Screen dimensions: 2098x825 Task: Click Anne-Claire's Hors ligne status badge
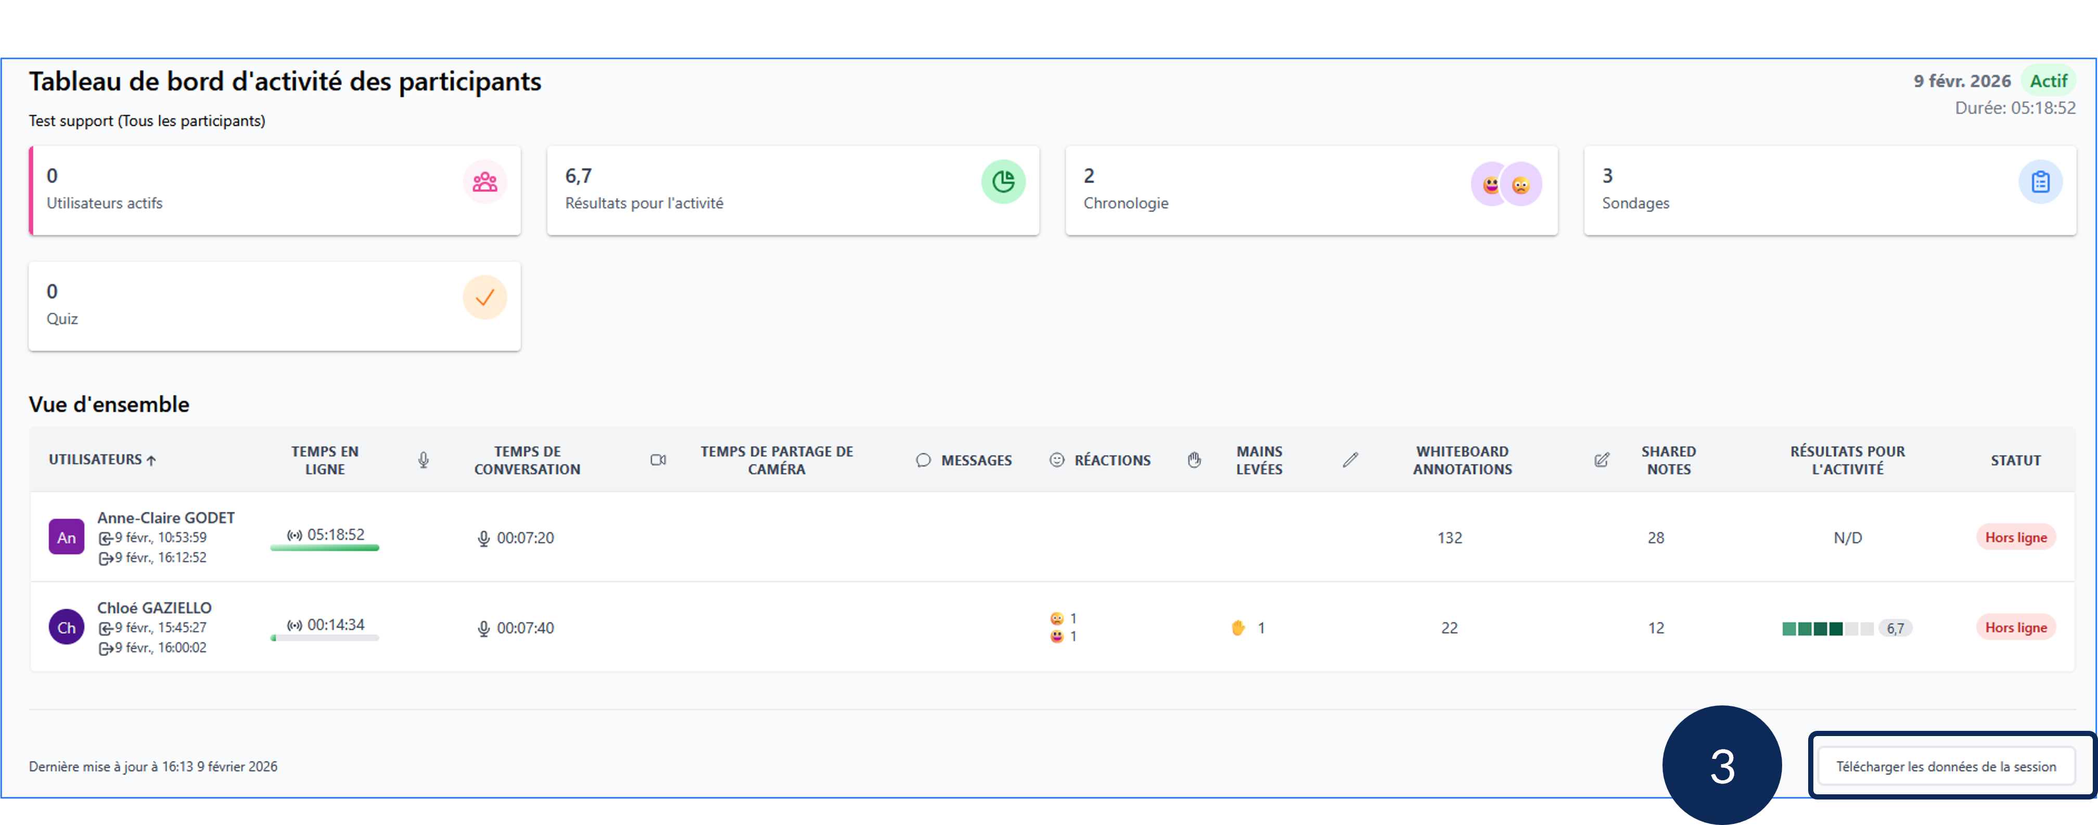pos(2015,537)
